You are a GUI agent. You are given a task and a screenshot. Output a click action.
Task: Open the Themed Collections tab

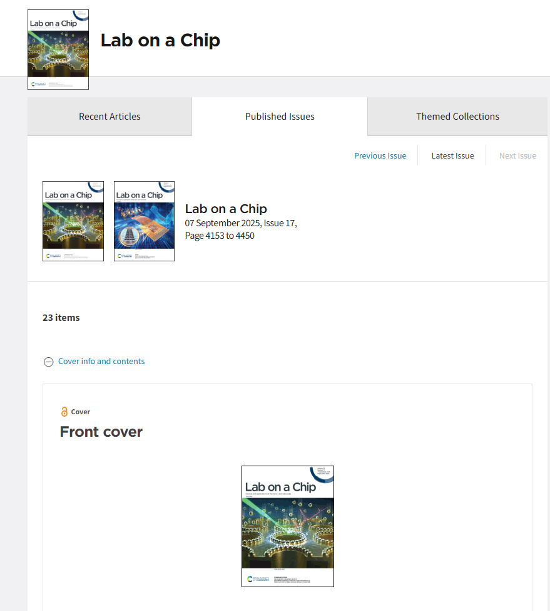[x=457, y=117]
